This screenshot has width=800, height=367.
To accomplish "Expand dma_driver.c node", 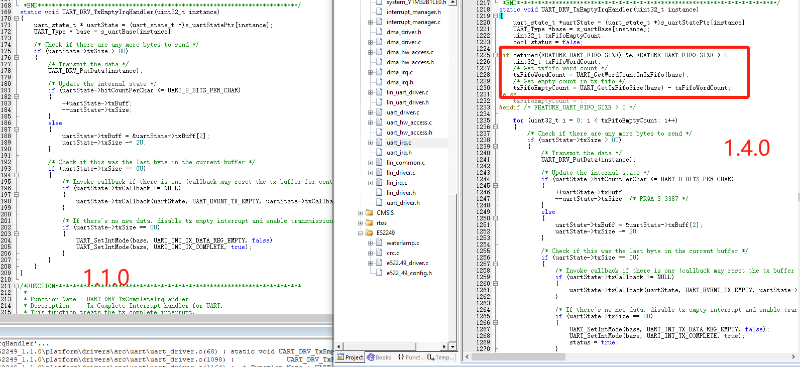I will [370, 42].
